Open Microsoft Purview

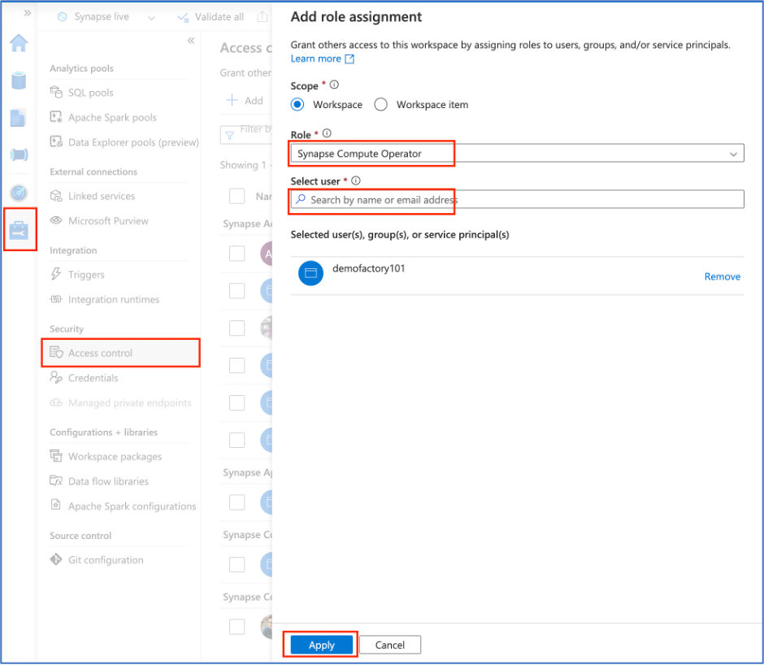tap(108, 221)
